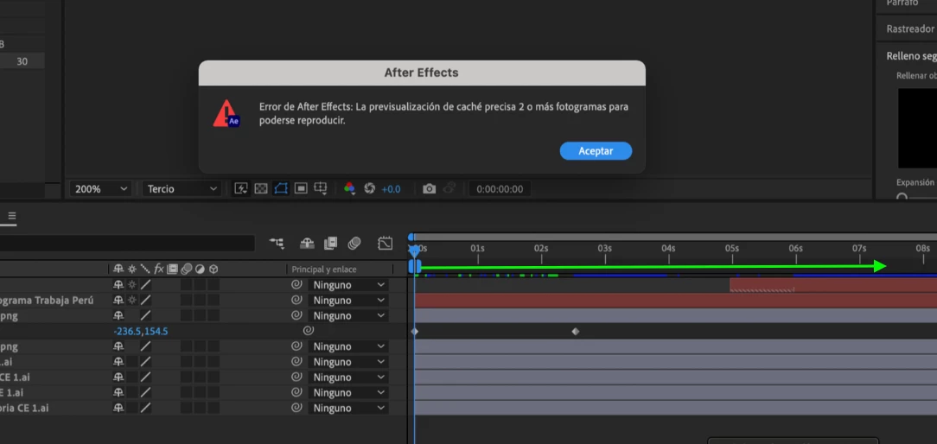Open the Ninguno parent dropdown for oria CE 1.ai
Viewport: 937px width, 444px height.
click(x=348, y=408)
